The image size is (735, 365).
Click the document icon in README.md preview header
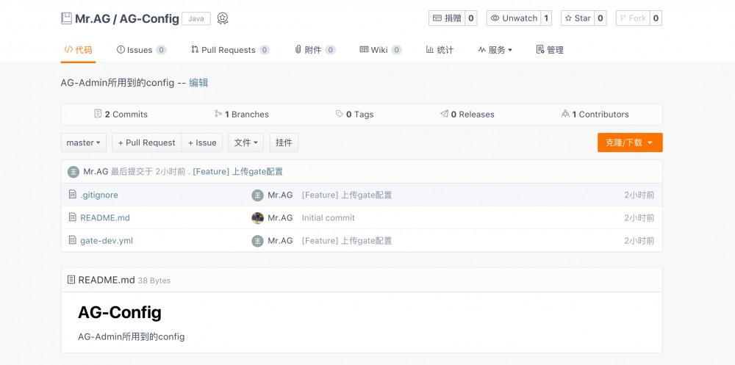[71, 280]
